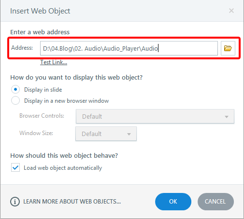Click the info icon near Learn More
244x219 pixels.
[15, 202]
